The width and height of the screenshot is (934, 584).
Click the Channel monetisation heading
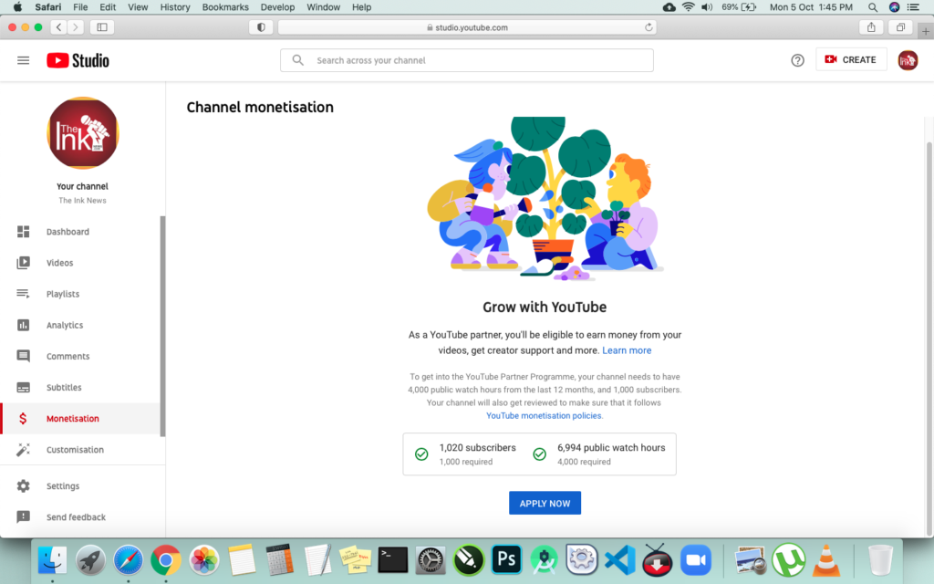pos(260,108)
